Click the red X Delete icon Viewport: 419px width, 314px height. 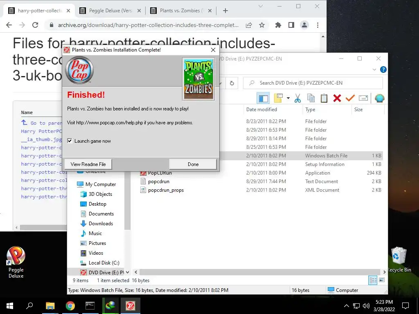click(x=337, y=98)
